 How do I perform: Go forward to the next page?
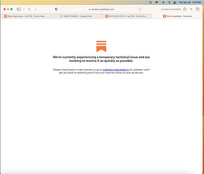[35, 9]
